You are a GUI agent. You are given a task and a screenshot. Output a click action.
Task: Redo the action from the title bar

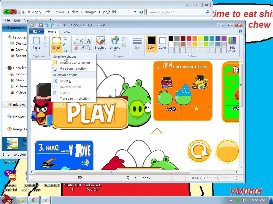point(53,25)
